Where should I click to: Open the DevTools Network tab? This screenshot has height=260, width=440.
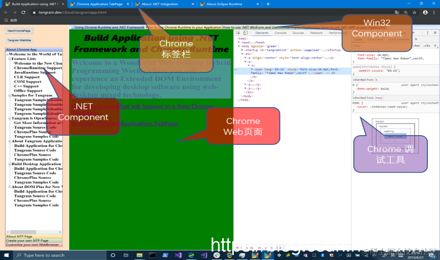pos(316,33)
